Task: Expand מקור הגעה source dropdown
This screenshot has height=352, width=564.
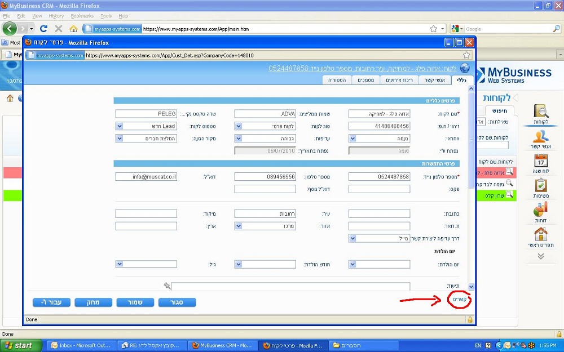Action: tap(120, 139)
